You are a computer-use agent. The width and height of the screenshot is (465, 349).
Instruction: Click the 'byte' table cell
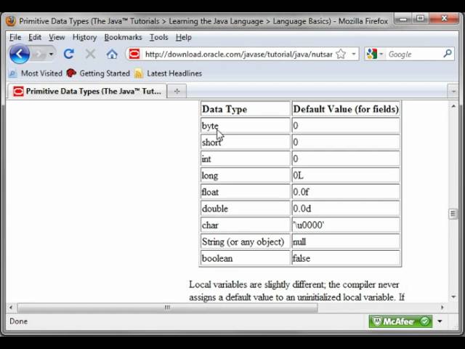[246, 126]
